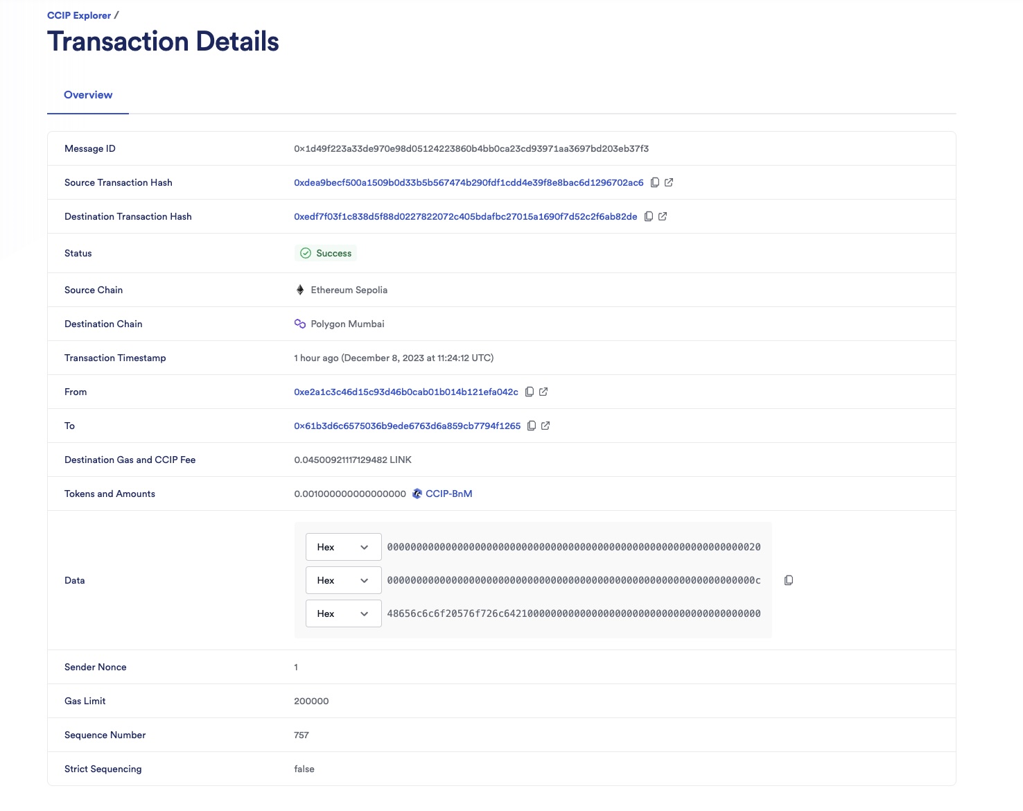
Task: Open the third Hex format dropdown
Action: coord(343,613)
